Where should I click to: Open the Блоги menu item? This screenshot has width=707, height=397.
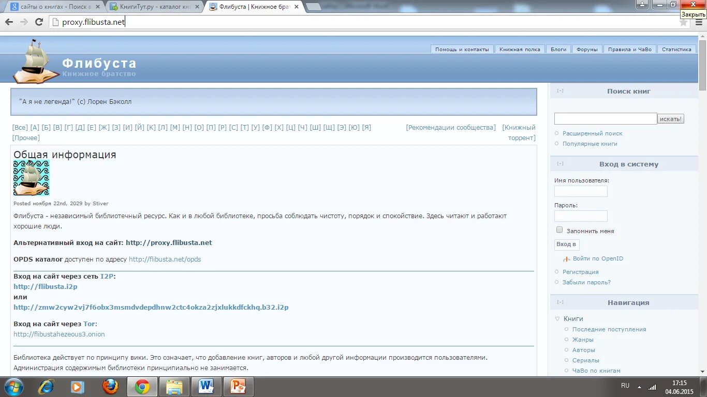558,49
